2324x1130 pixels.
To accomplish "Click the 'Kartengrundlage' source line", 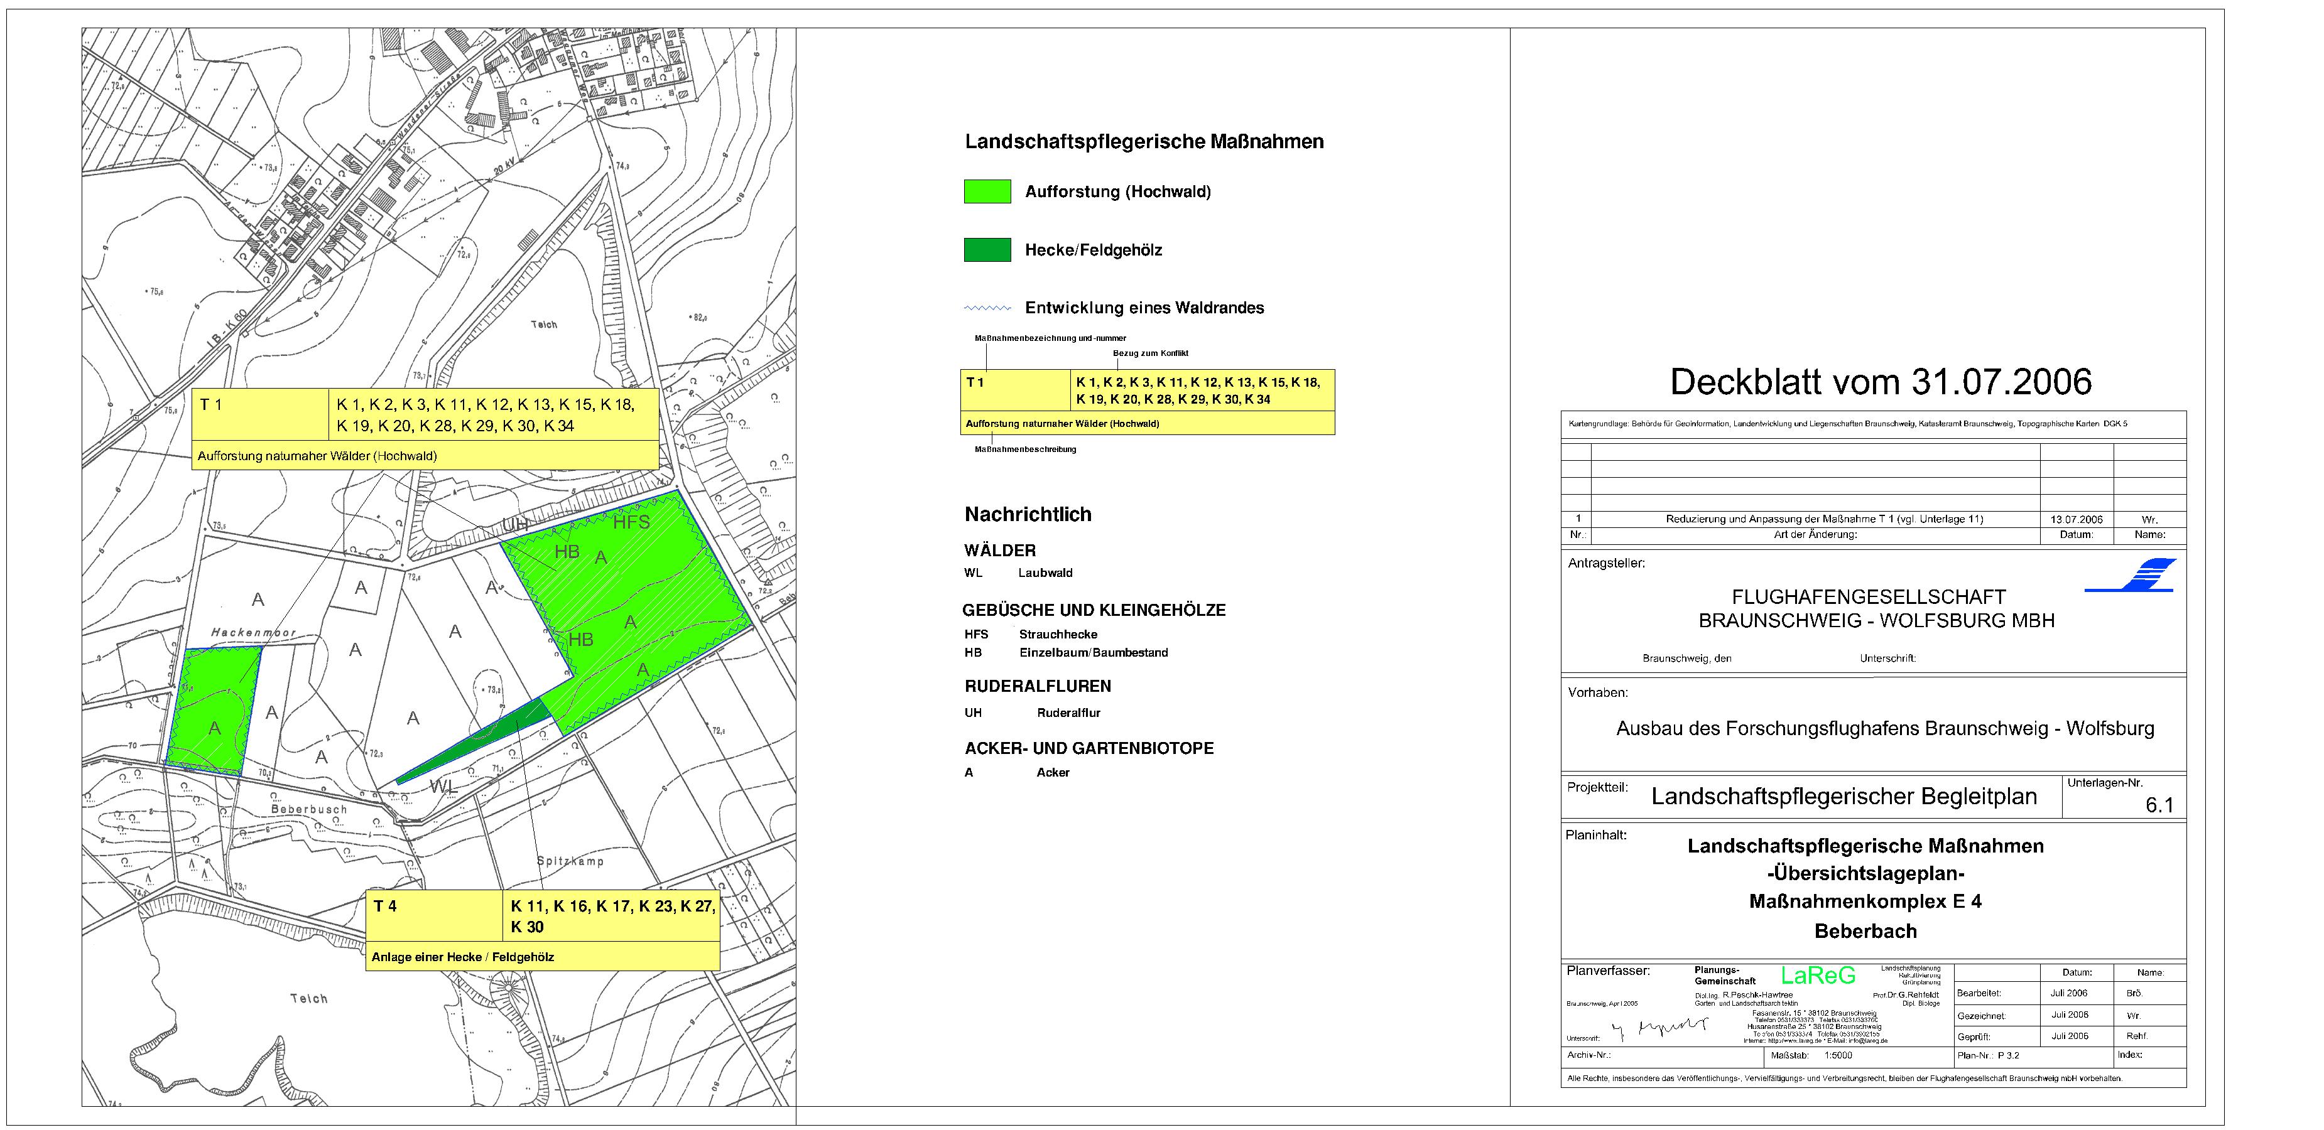I will [x=1849, y=423].
